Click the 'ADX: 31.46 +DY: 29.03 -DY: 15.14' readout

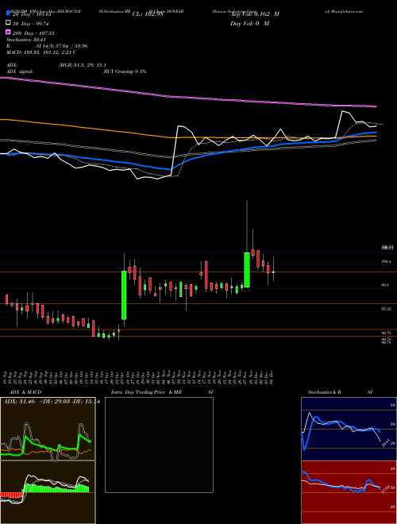click(51, 402)
